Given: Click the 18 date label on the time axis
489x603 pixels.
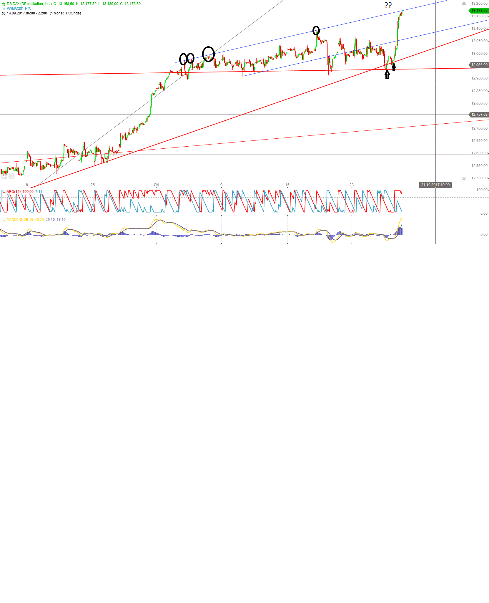Looking at the screenshot, I should tap(26, 185).
